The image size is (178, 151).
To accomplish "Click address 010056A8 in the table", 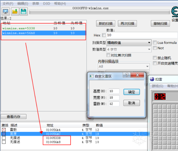I will coord(53,142).
